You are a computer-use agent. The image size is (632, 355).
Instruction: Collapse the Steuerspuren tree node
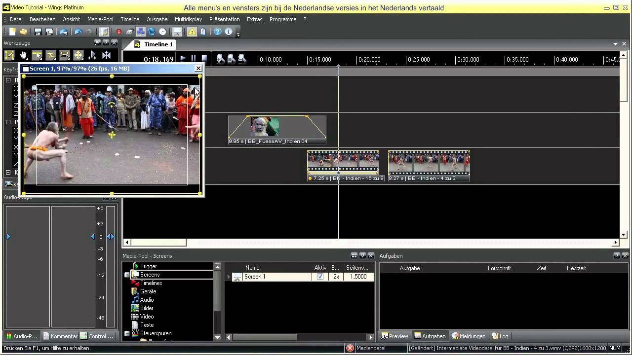pyautogui.click(x=127, y=333)
